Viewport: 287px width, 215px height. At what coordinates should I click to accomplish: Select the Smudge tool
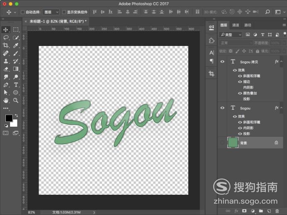click(6, 77)
